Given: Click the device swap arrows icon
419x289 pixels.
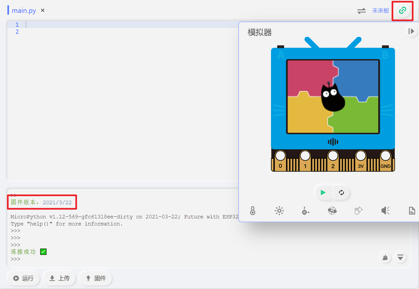Looking at the screenshot, I should coord(362,11).
